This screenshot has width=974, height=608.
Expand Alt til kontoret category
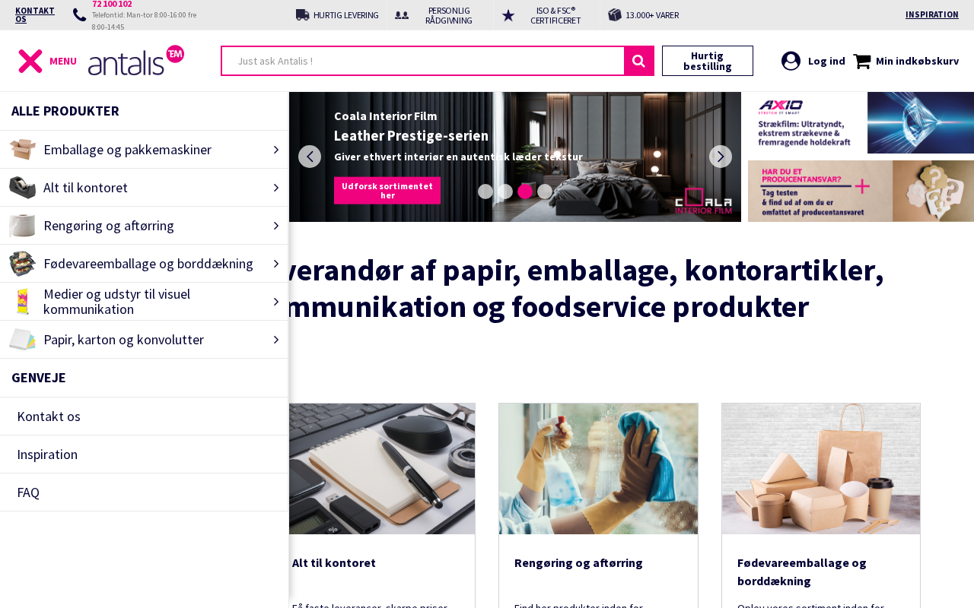tap(144, 188)
